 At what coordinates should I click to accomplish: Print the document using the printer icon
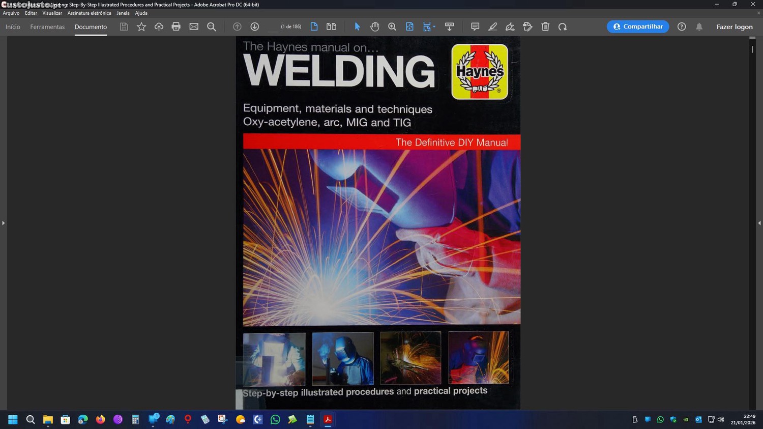(x=176, y=26)
